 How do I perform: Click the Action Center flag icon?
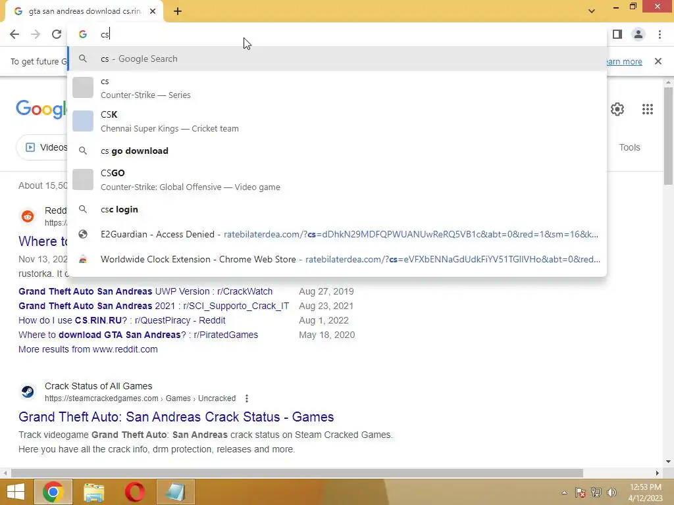pos(581,493)
